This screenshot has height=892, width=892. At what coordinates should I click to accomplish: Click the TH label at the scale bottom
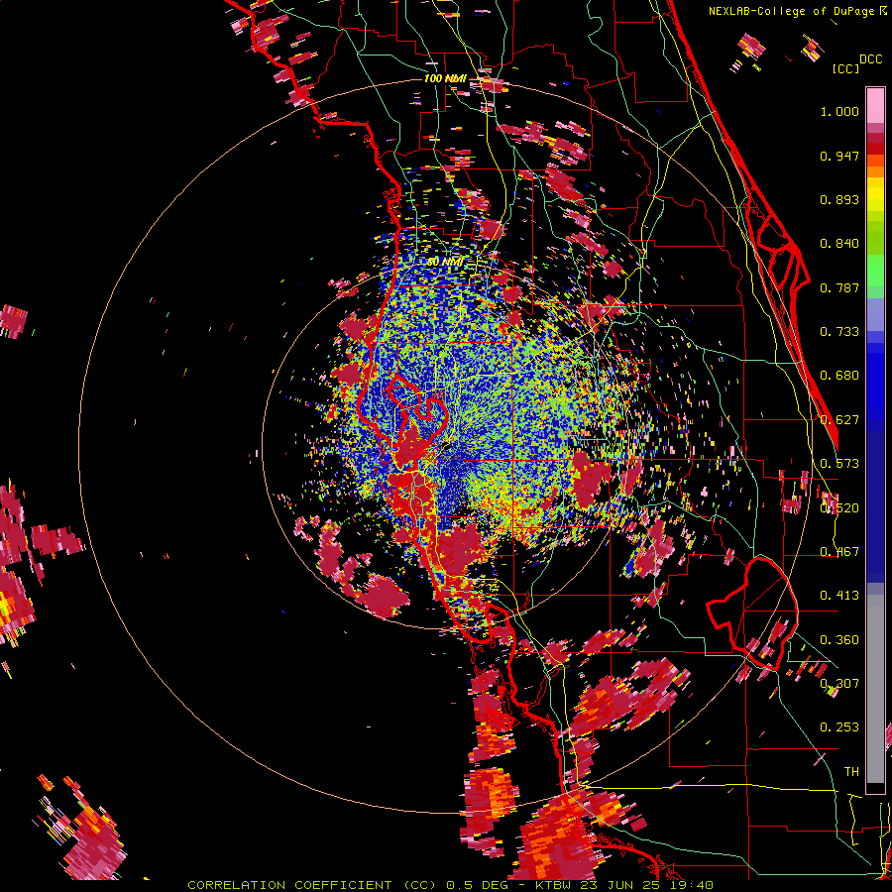(851, 772)
